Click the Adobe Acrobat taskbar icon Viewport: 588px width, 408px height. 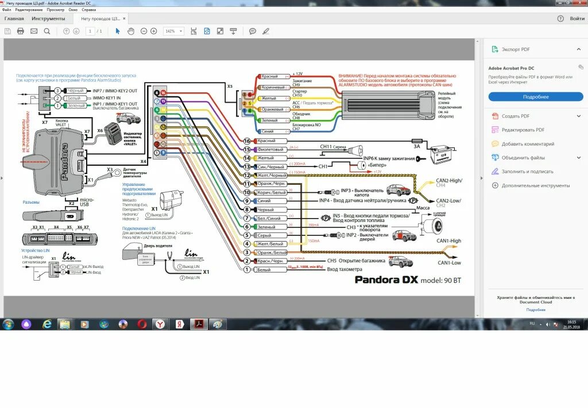pyautogui.click(x=199, y=324)
